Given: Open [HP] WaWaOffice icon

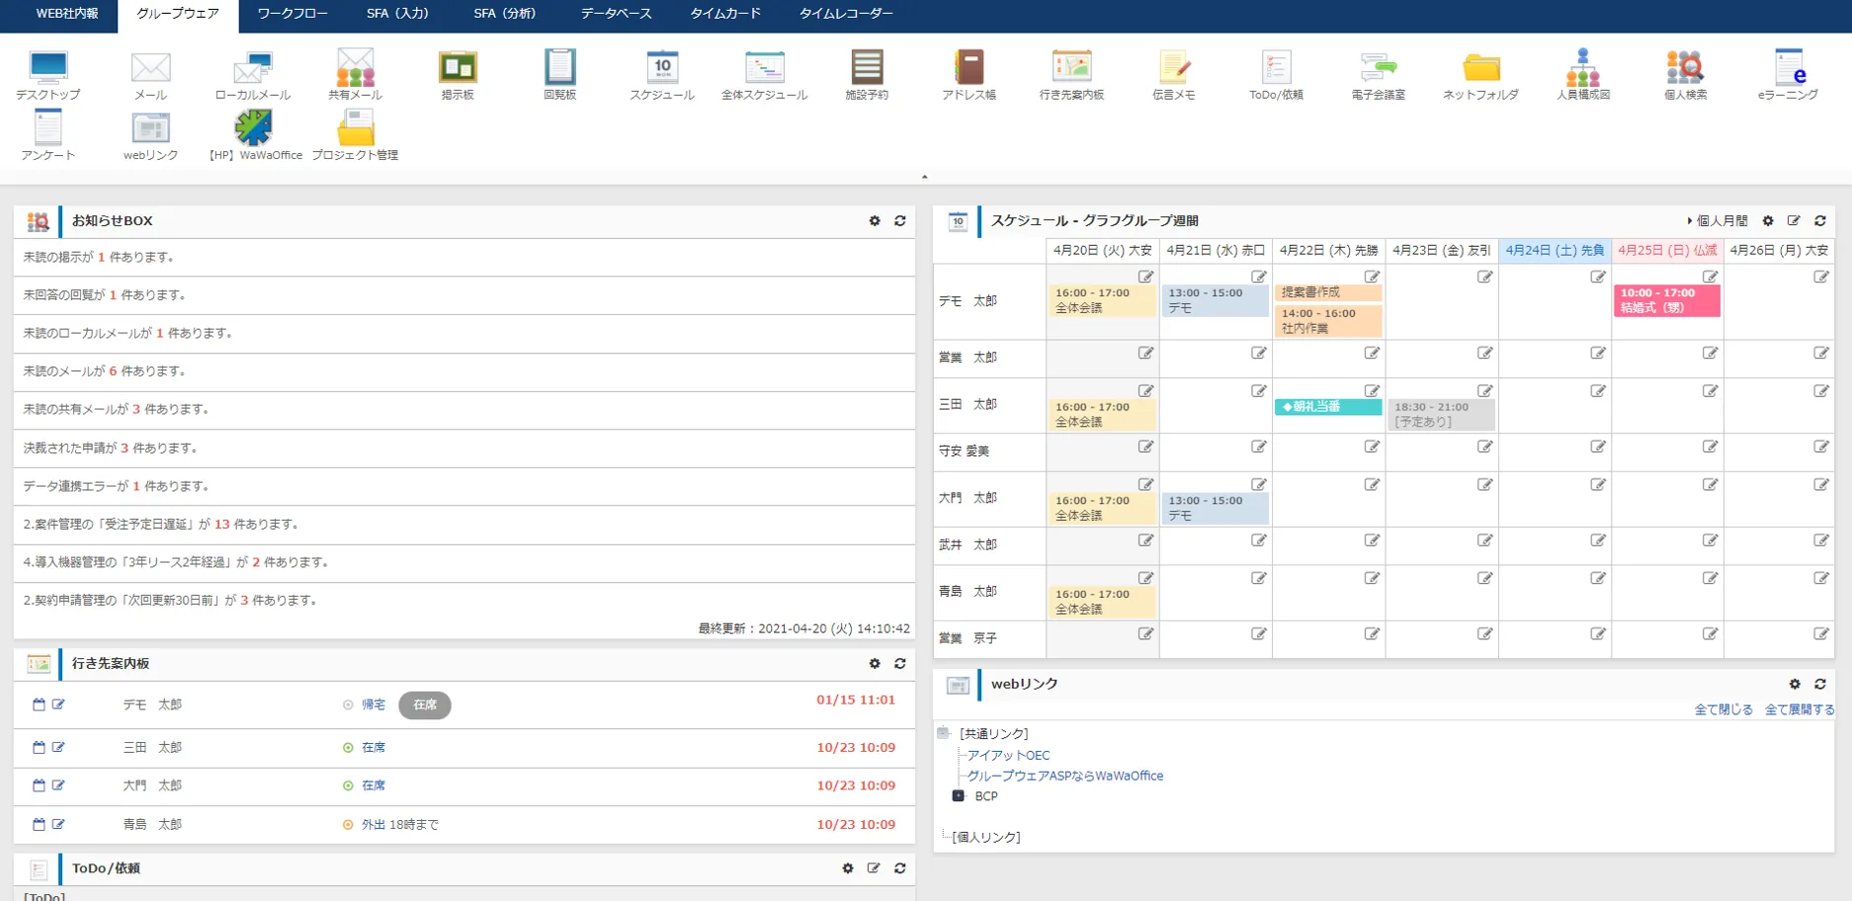Looking at the screenshot, I should 253,135.
